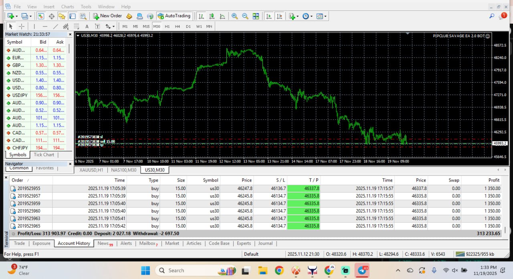The height and width of the screenshot is (279, 513).
Task: Open Mailbox with 7 unread items
Action: pyautogui.click(x=147, y=243)
